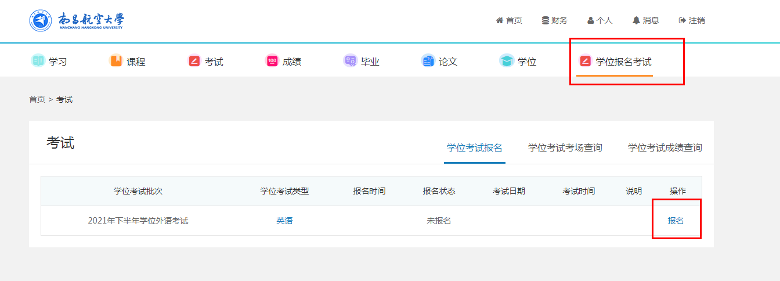The height and width of the screenshot is (281, 780).
Task: Switch to 学位考试考场查询 tab
Action: coord(565,148)
